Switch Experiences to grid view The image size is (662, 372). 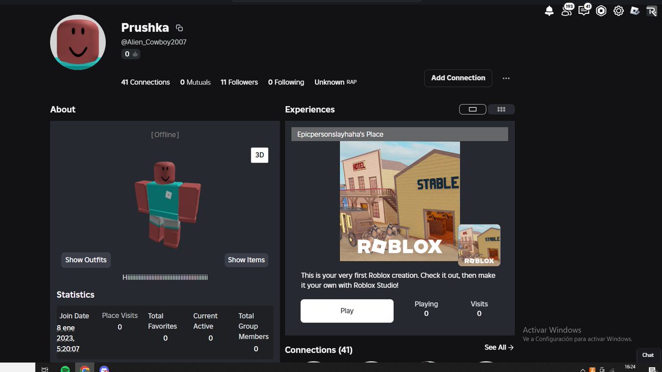501,109
